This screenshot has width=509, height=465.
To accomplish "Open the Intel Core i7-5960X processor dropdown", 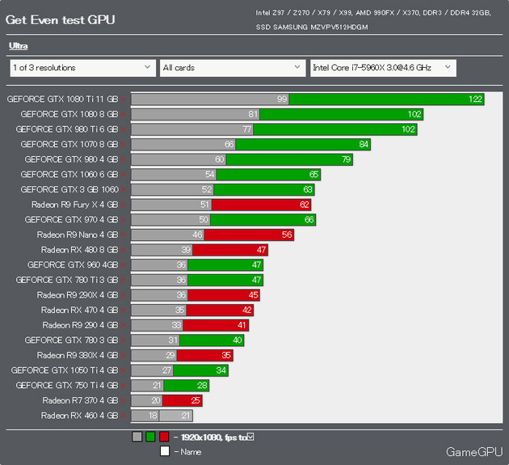I will click(x=383, y=68).
